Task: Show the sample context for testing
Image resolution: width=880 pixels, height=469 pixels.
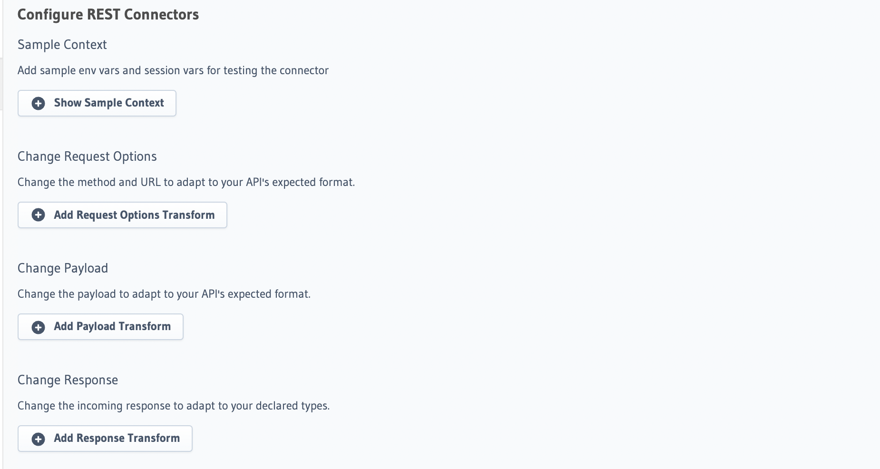Action: click(97, 103)
